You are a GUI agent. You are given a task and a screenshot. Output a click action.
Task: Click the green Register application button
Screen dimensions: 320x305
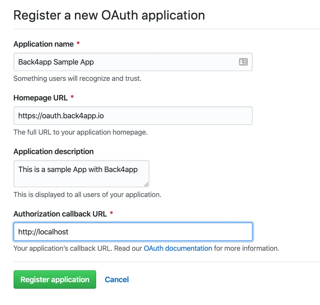(55, 279)
